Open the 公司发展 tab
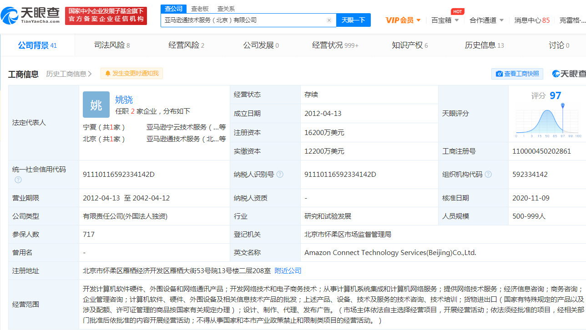Image resolution: width=586 pixels, height=330 pixels. coord(261,45)
